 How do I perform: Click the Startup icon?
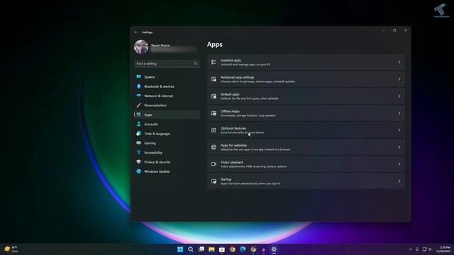(x=214, y=181)
